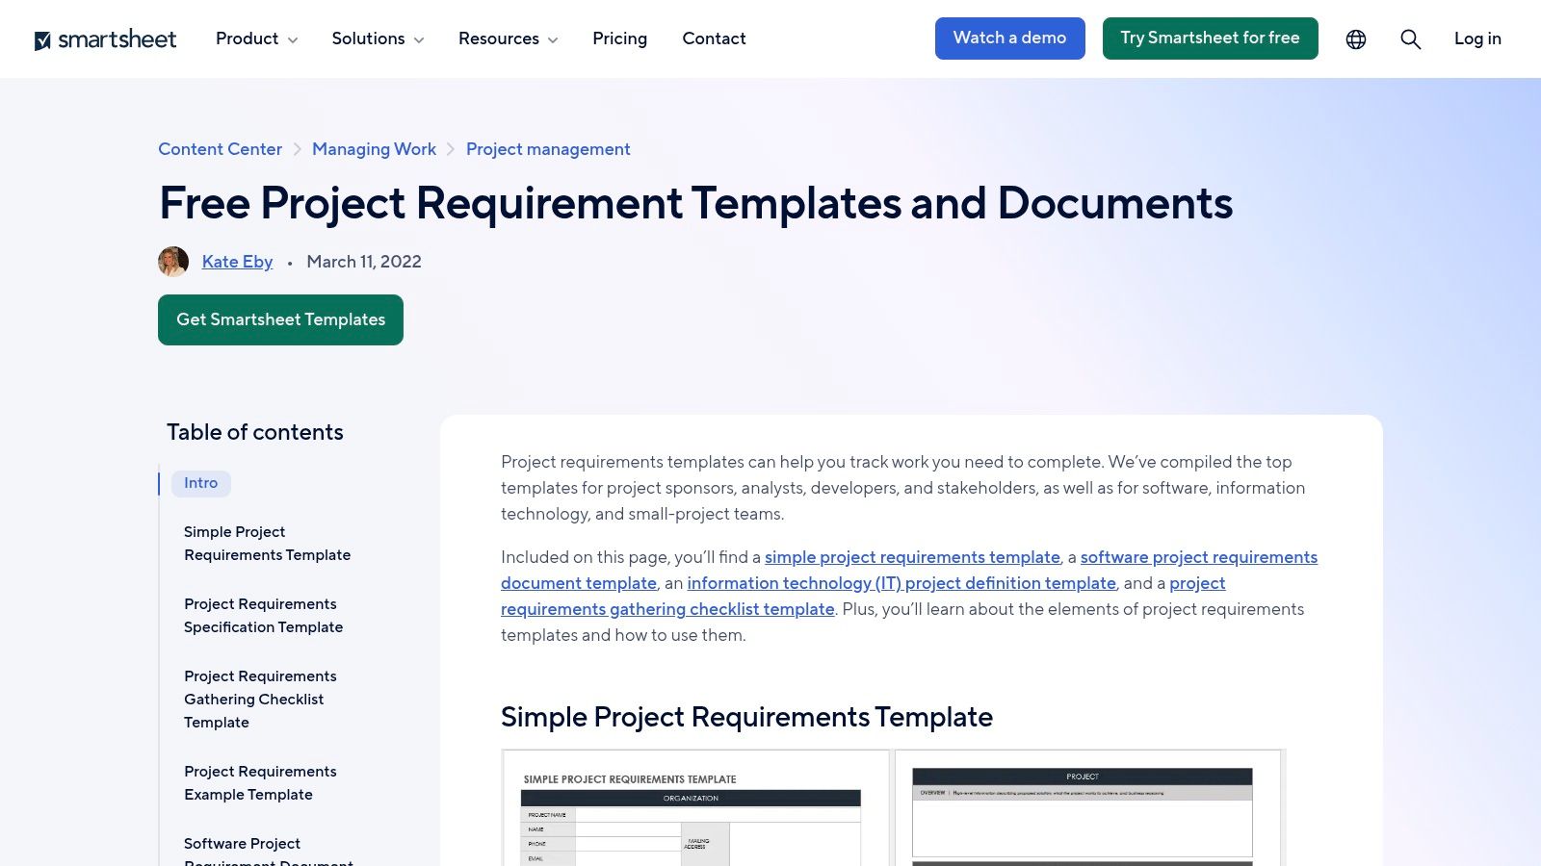Click the Table of contents heading
The width and height of the screenshot is (1541, 866).
(254, 432)
